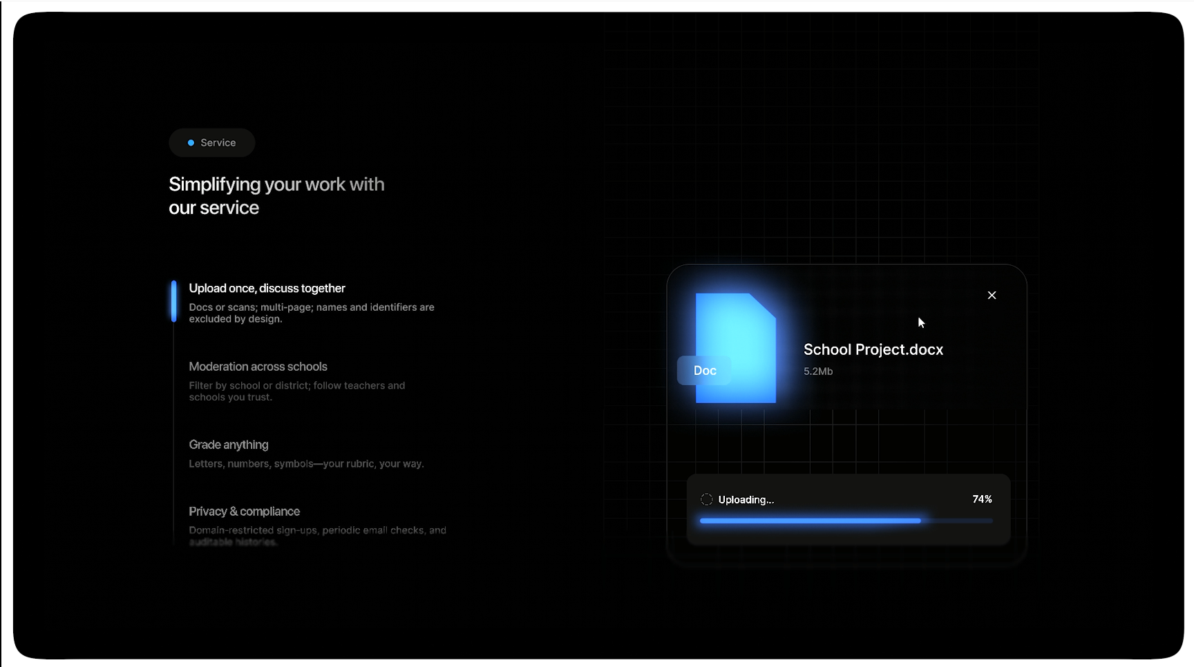Click the 74% upload percentage
The image size is (1194, 667).
coord(981,499)
